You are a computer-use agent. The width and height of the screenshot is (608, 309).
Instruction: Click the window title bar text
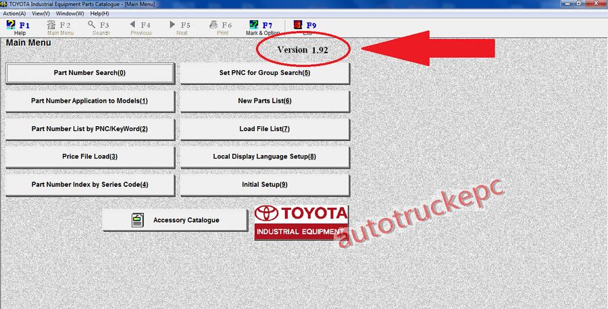click(x=82, y=4)
